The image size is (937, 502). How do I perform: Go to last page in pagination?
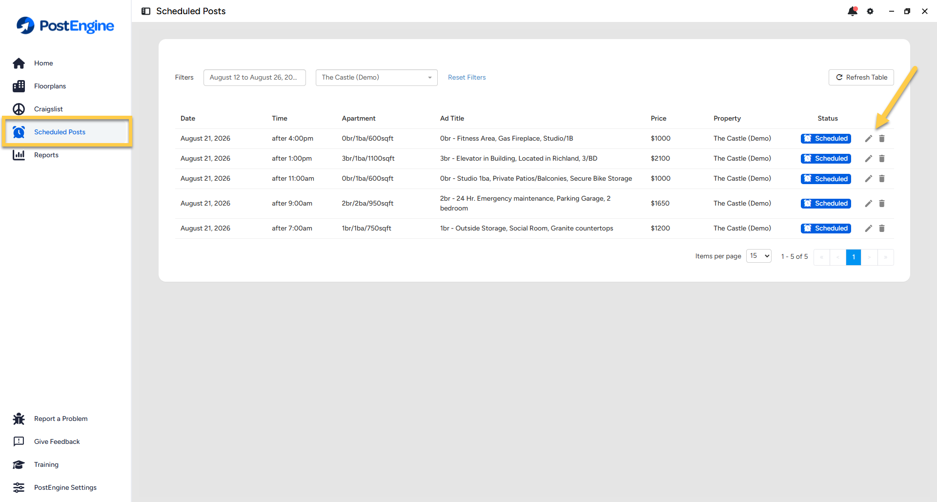point(886,257)
